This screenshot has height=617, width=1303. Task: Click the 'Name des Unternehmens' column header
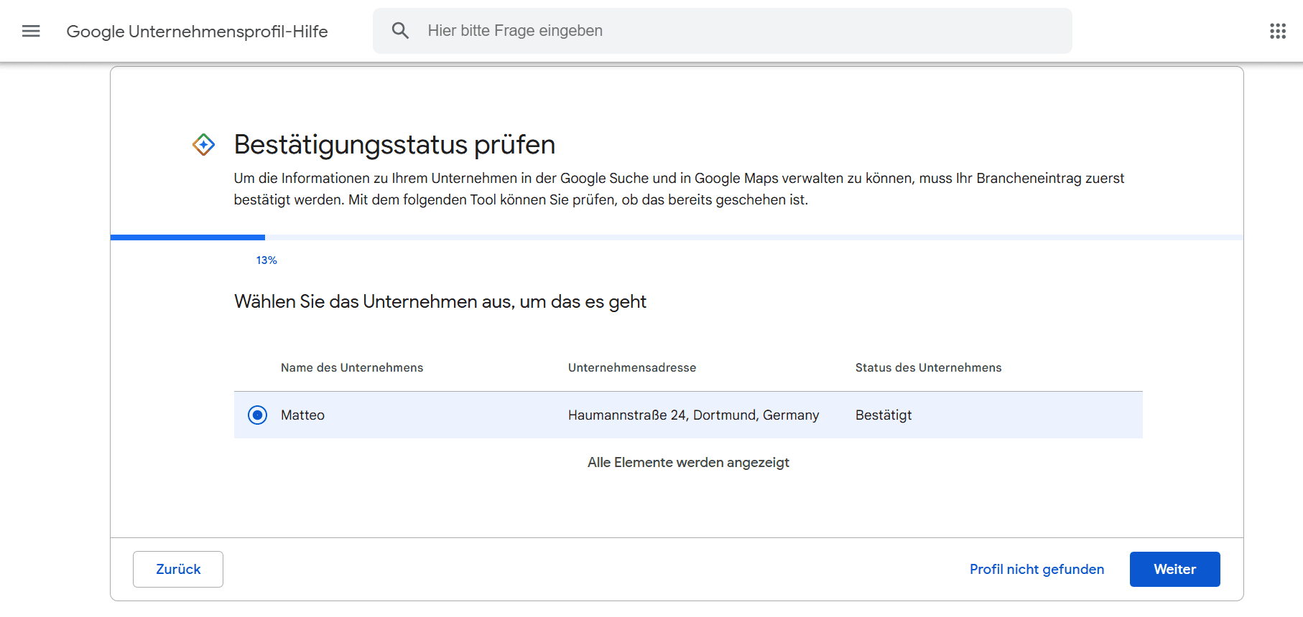[x=352, y=367]
